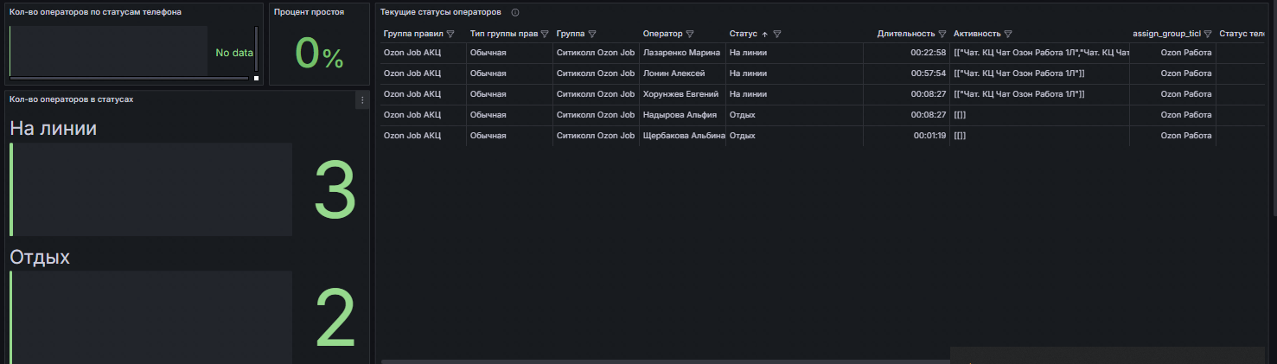Open the assign_group column filter funnel
Viewport: 1277px width, 364px height.
point(1208,34)
